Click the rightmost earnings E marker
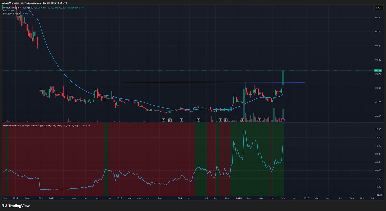This screenshot has height=211, width=386. (x=260, y=120)
